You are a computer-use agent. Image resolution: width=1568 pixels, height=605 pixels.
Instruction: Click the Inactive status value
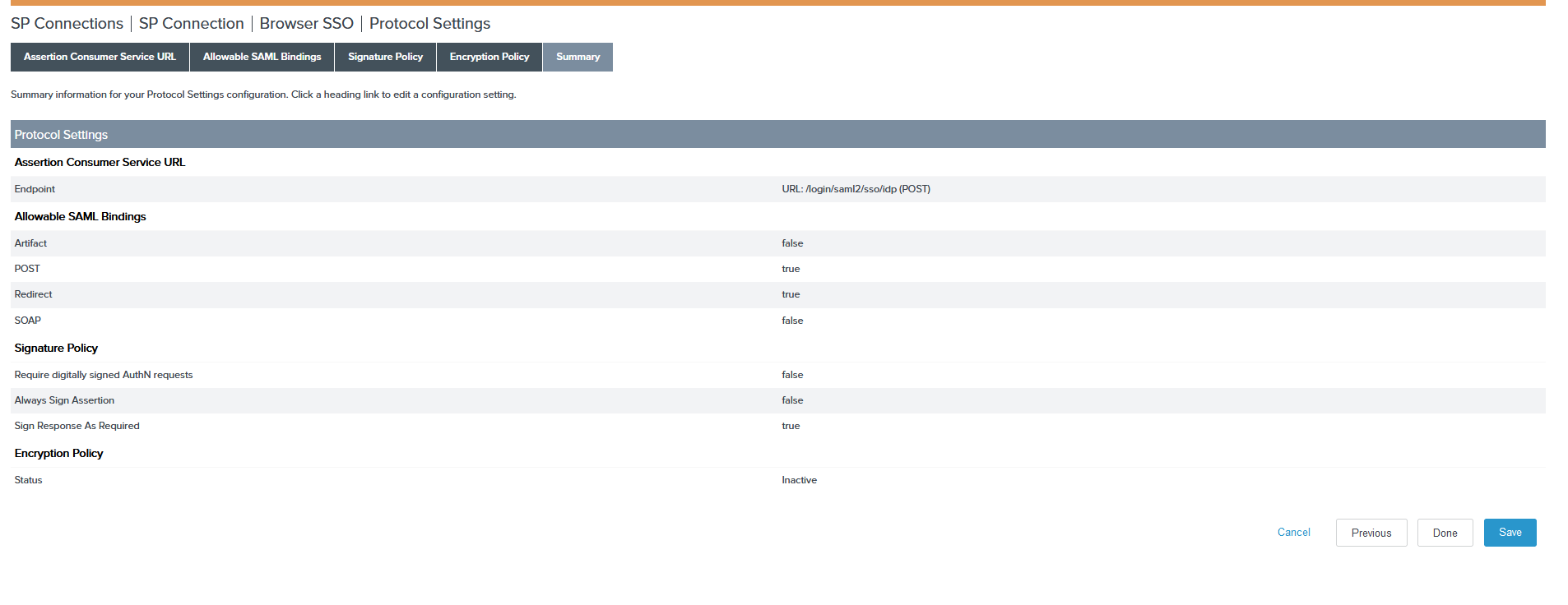click(799, 480)
